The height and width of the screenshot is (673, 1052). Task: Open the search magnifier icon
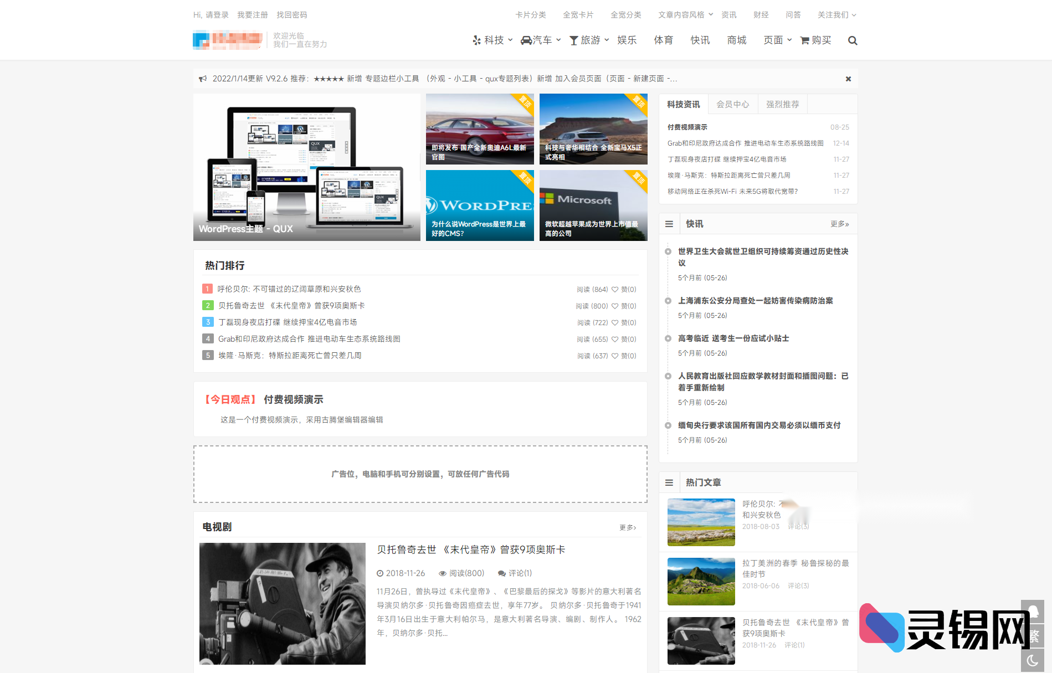853,40
